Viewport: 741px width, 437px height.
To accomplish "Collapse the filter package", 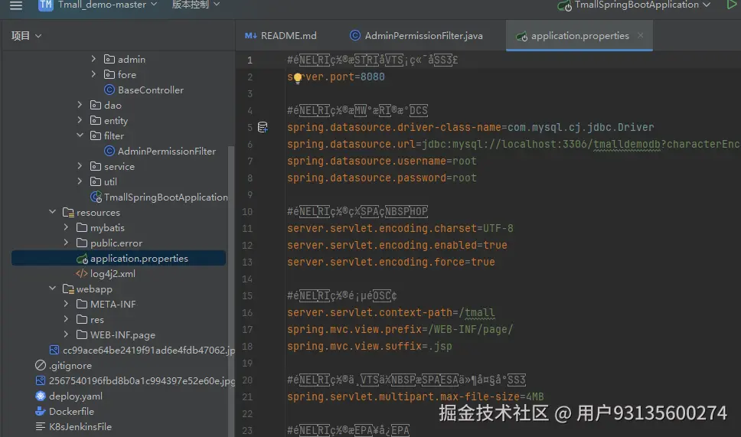I will [x=80, y=135].
